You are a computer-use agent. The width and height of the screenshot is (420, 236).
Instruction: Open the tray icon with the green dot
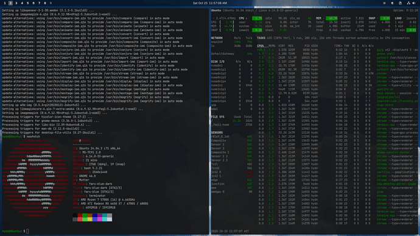pyautogui.click(x=393, y=3)
